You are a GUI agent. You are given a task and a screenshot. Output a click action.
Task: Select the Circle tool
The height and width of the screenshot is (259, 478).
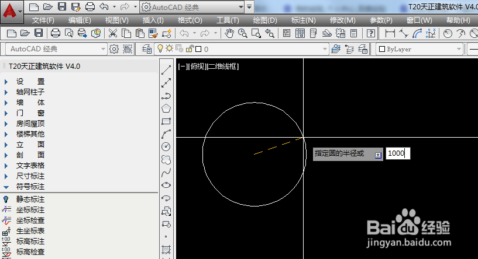click(x=166, y=147)
